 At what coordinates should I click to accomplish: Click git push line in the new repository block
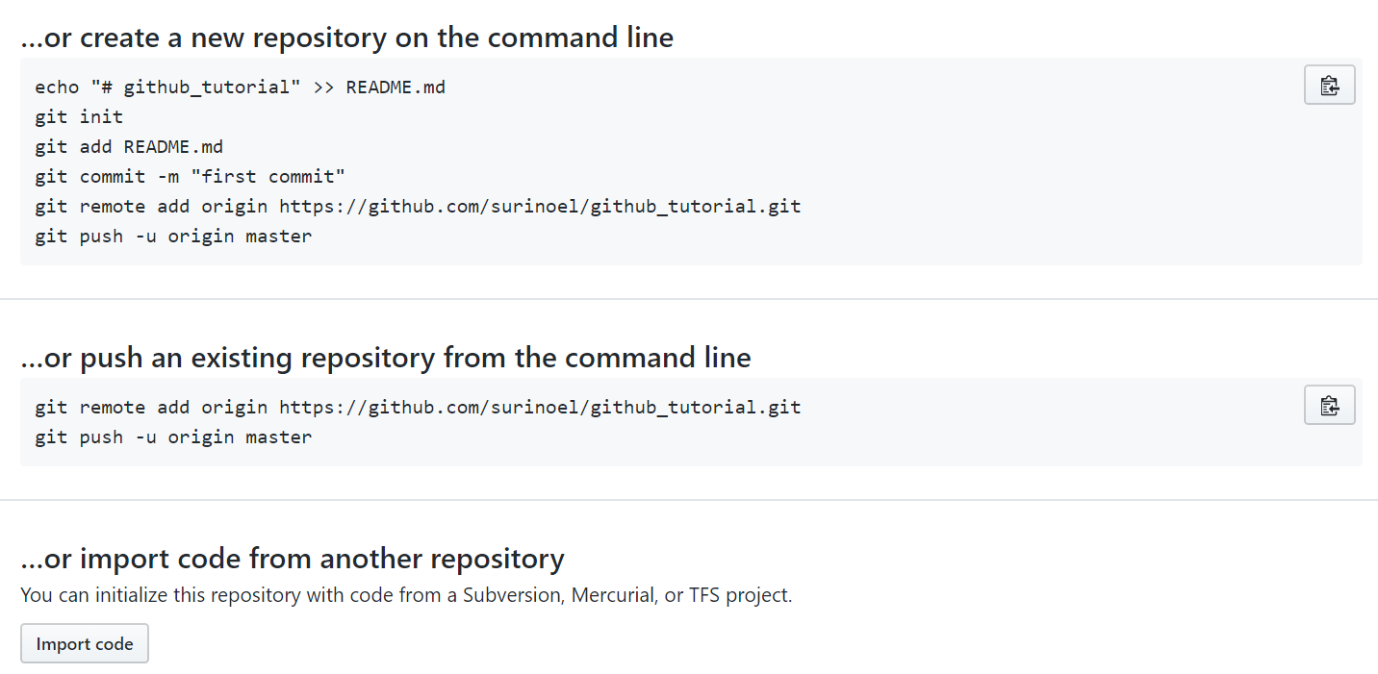[x=173, y=237]
